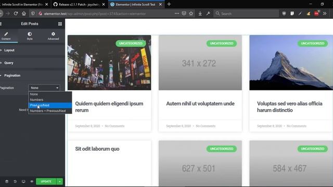Open a new browser tab

pyautogui.click(x=169, y=4)
